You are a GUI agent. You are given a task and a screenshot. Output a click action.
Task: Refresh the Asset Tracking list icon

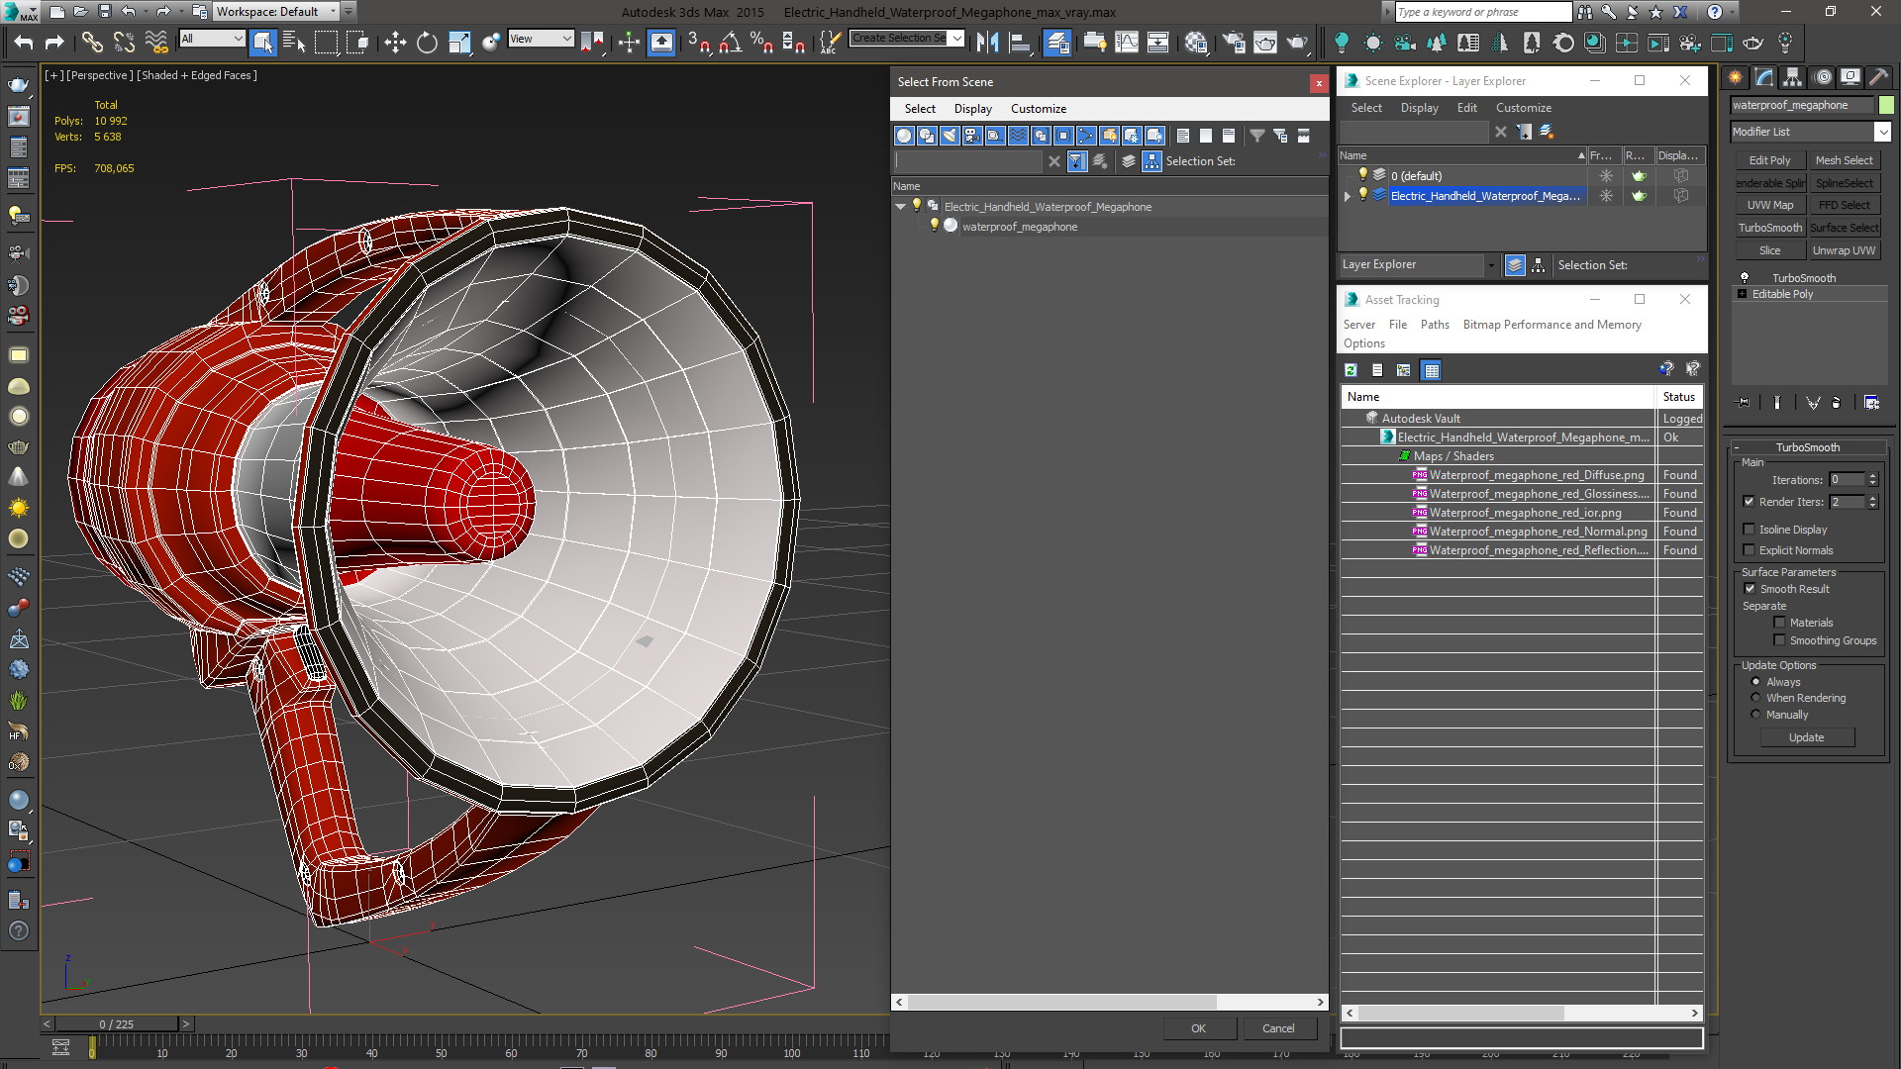click(x=1351, y=370)
